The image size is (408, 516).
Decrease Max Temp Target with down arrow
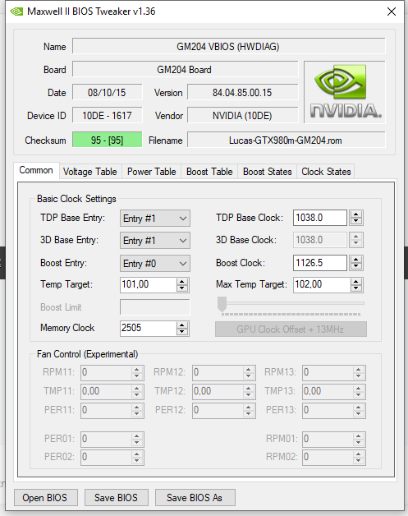click(356, 288)
